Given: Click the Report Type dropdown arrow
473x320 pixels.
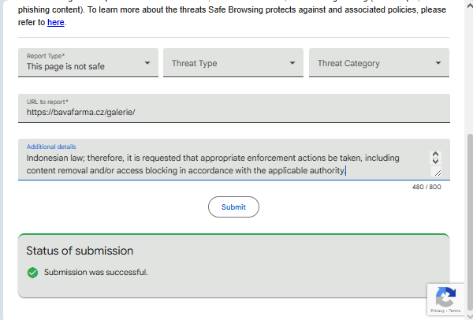Looking at the screenshot, I should coord(147,63).
